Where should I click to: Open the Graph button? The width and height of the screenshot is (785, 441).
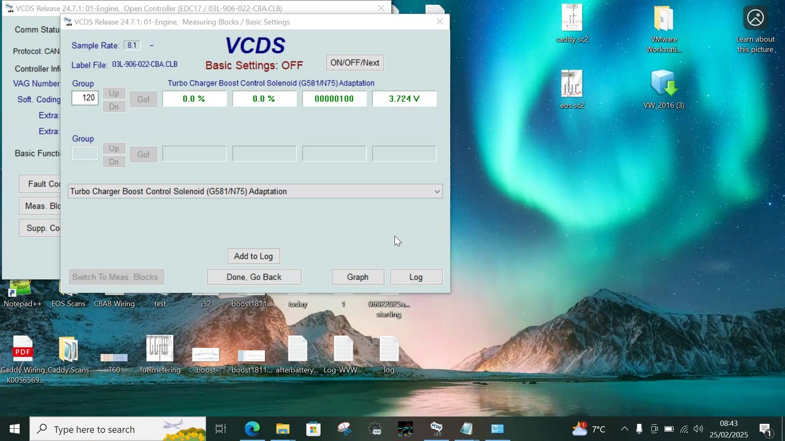[358, 277]
